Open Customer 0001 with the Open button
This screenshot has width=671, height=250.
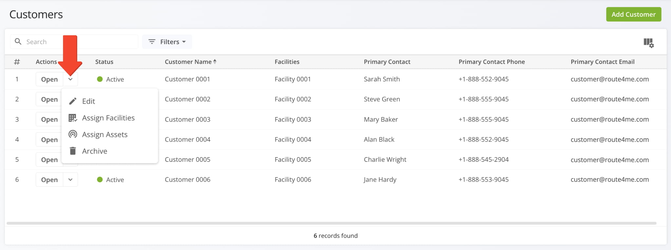49,79
